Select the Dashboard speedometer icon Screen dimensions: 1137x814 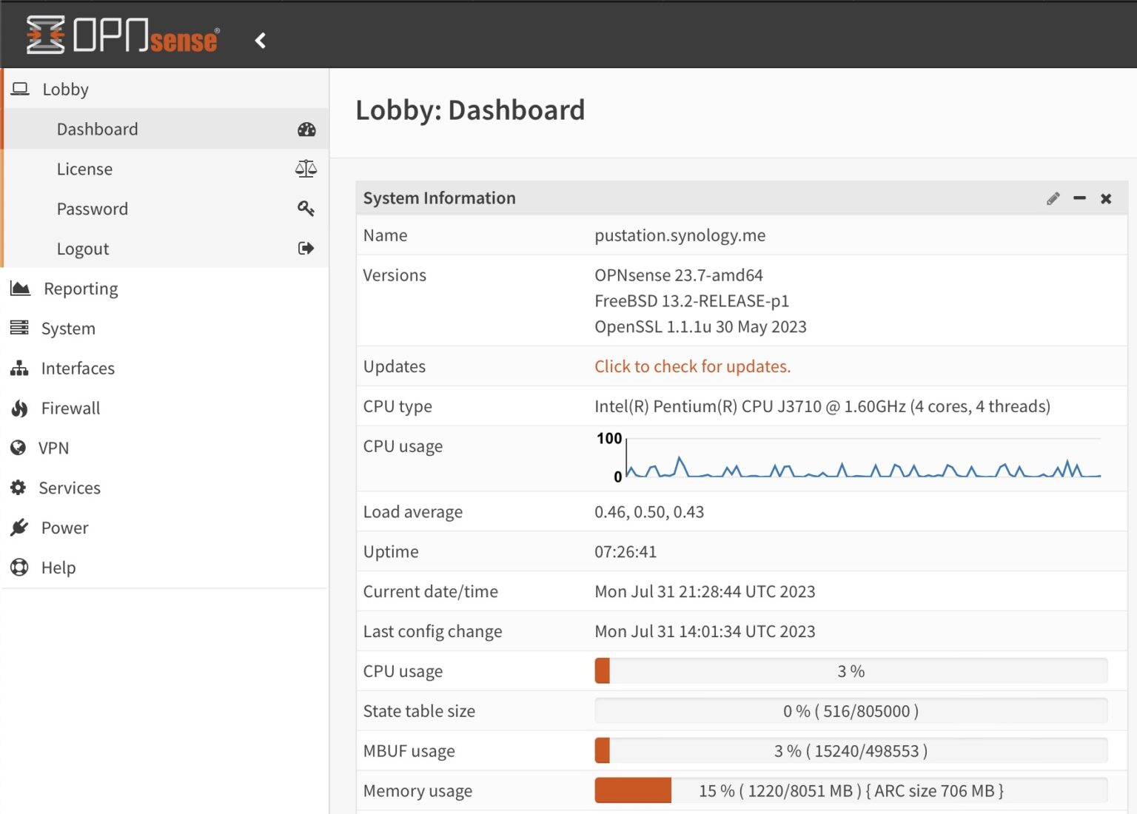(x=306, y=129)
